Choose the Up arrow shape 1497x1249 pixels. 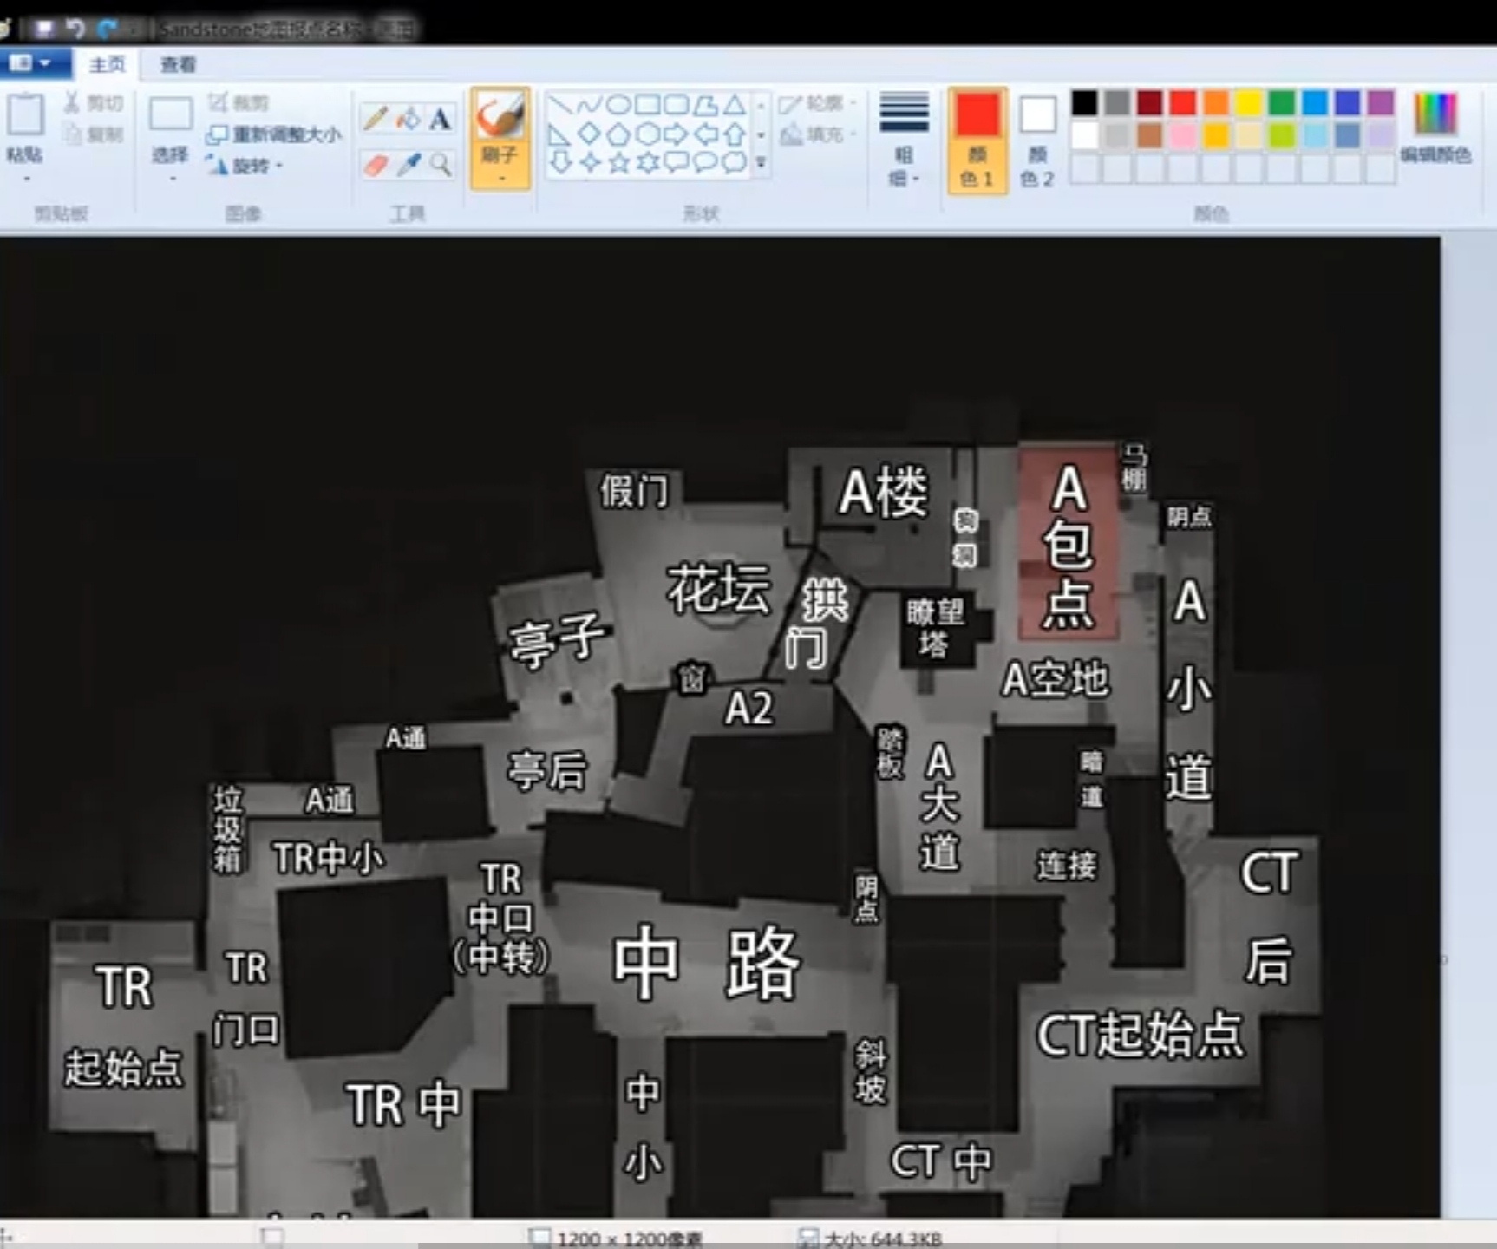pyautogui.click(x=735, y=134)
